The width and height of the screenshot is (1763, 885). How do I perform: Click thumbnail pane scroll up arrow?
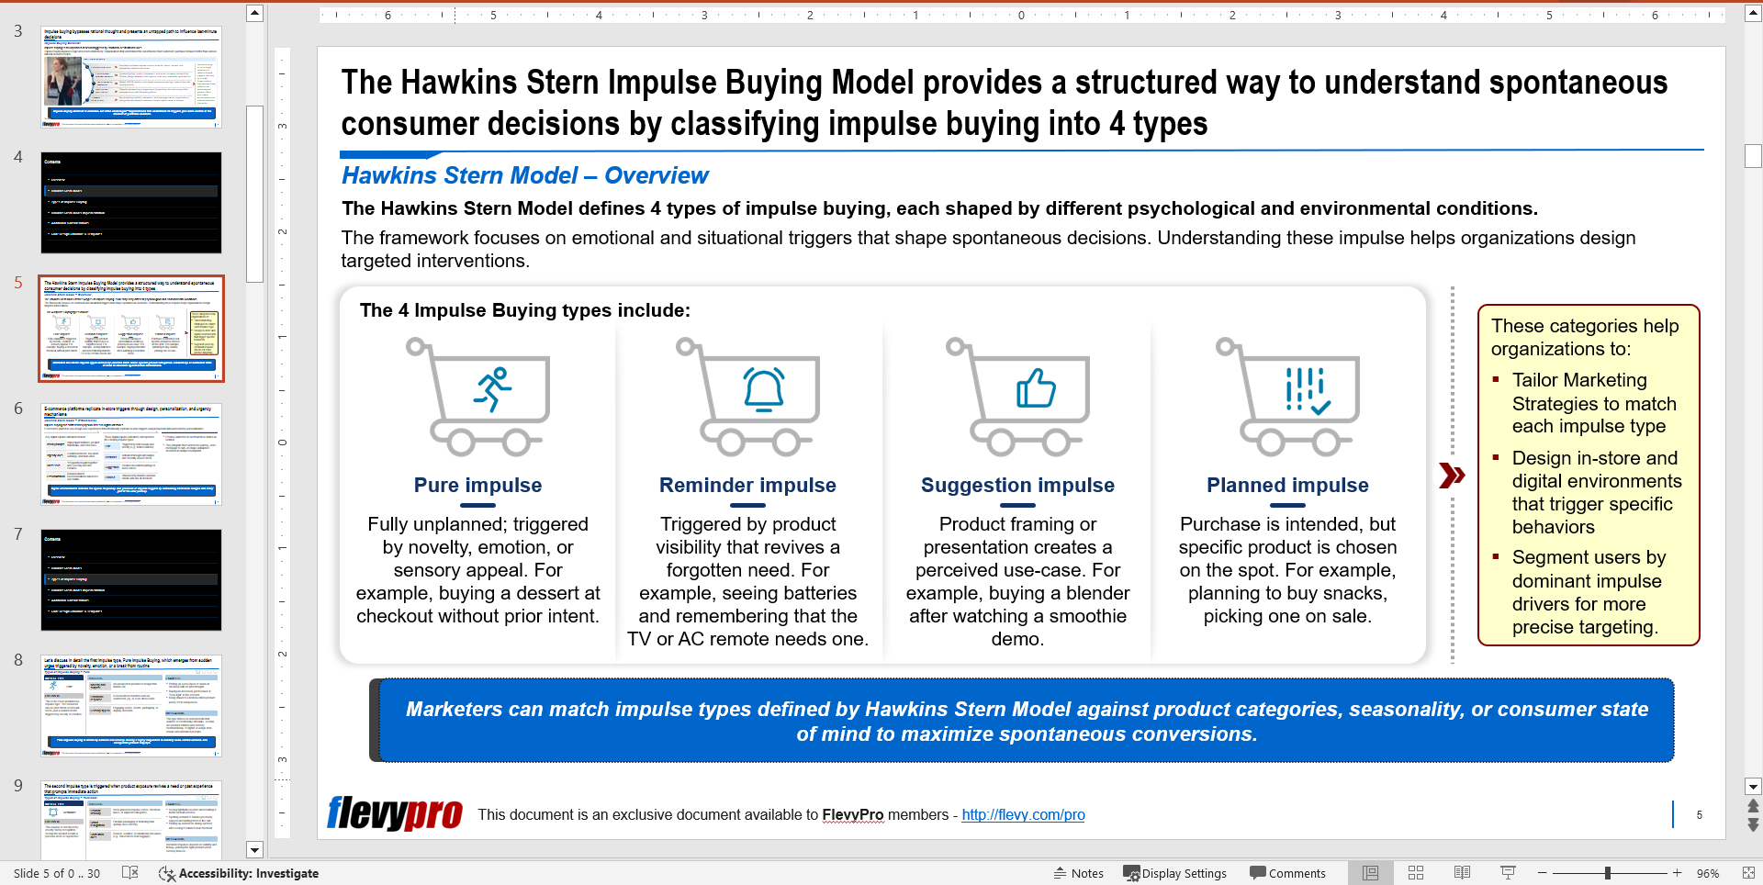click(255, 13)
